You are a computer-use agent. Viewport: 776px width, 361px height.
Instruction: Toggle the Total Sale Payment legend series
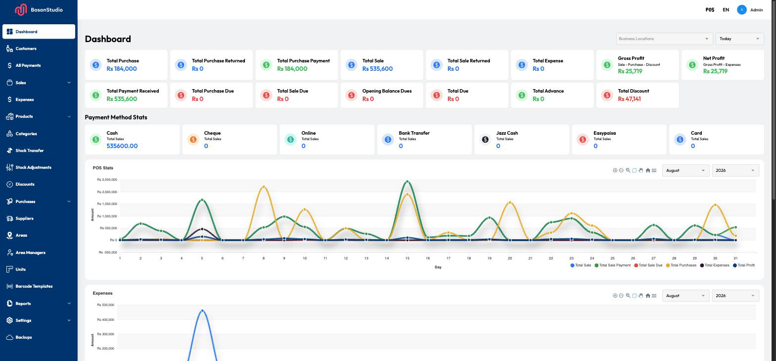coord(613,265)
